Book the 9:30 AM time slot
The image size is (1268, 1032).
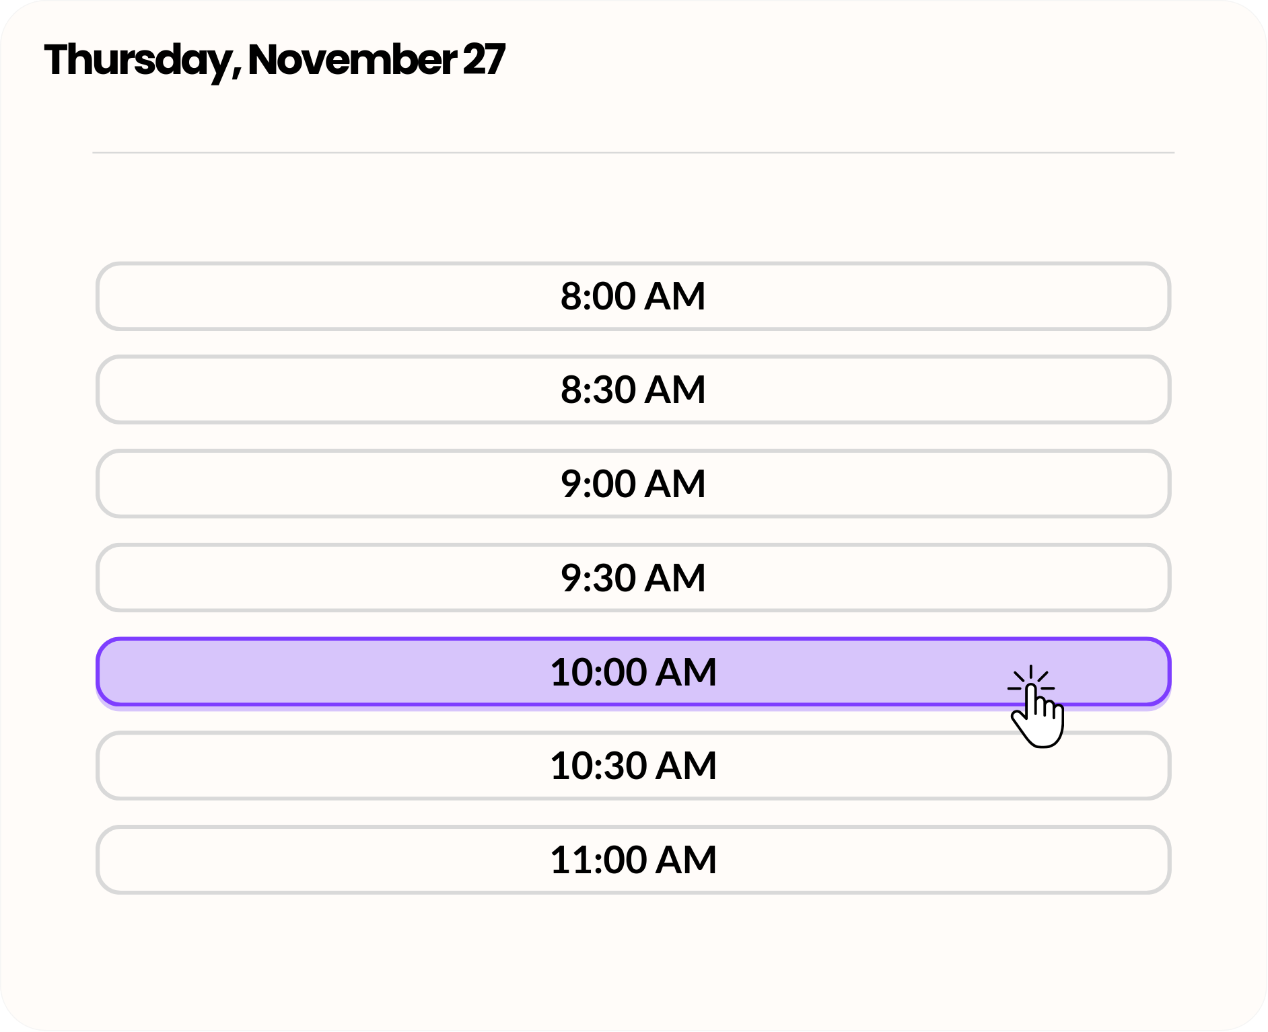pyautogui.click(x=633, y=578)
